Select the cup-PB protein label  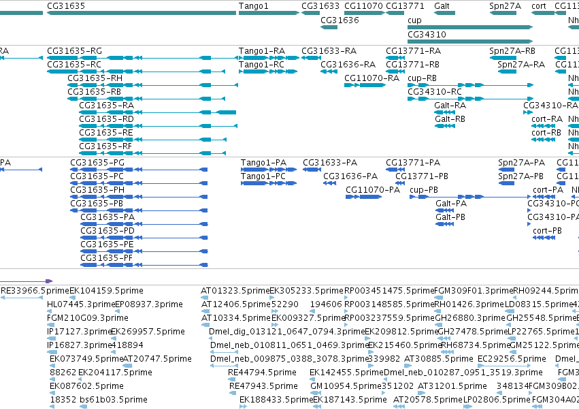coord(424,190)
